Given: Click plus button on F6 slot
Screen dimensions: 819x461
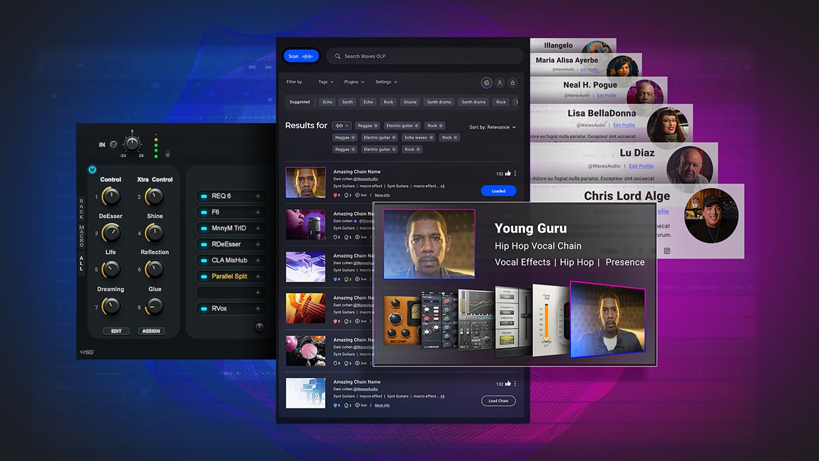Looking at the screenshot, I should [258, 212].
